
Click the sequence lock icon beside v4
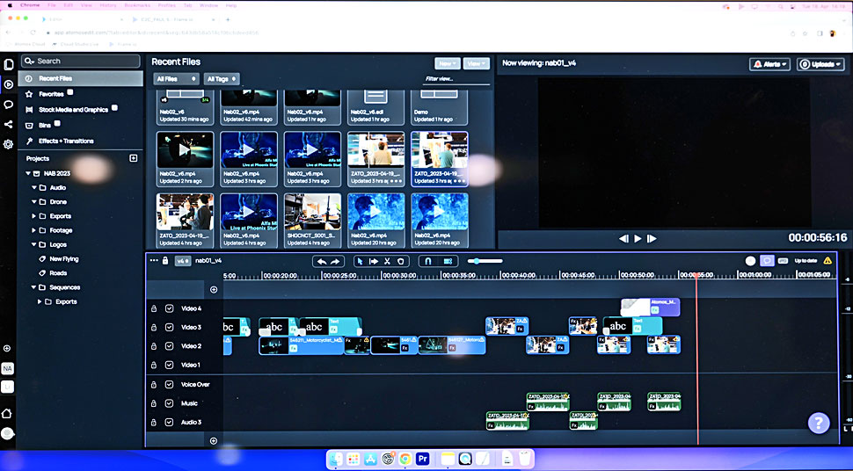(x=165, y=261)
